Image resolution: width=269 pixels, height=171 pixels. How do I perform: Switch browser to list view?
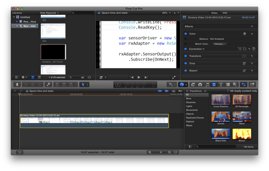(39, 78)
